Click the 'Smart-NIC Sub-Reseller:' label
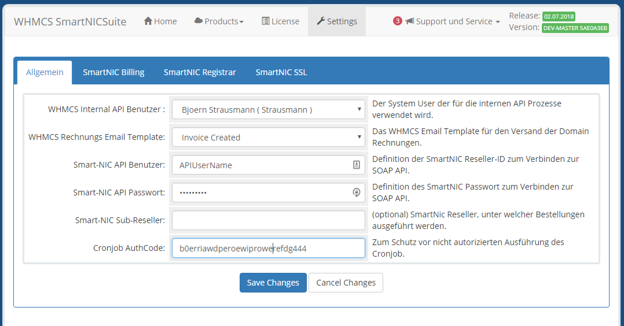The width and height of the screenshot is (624, 326). tap(120, 220)
